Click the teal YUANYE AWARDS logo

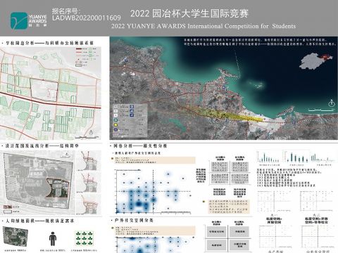[x=19, y=21]
